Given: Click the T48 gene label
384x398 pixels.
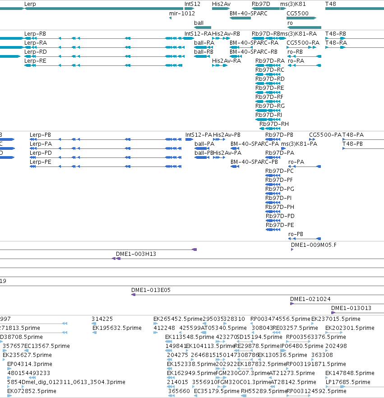Looking at the screenshot, I should click(330, 4).
